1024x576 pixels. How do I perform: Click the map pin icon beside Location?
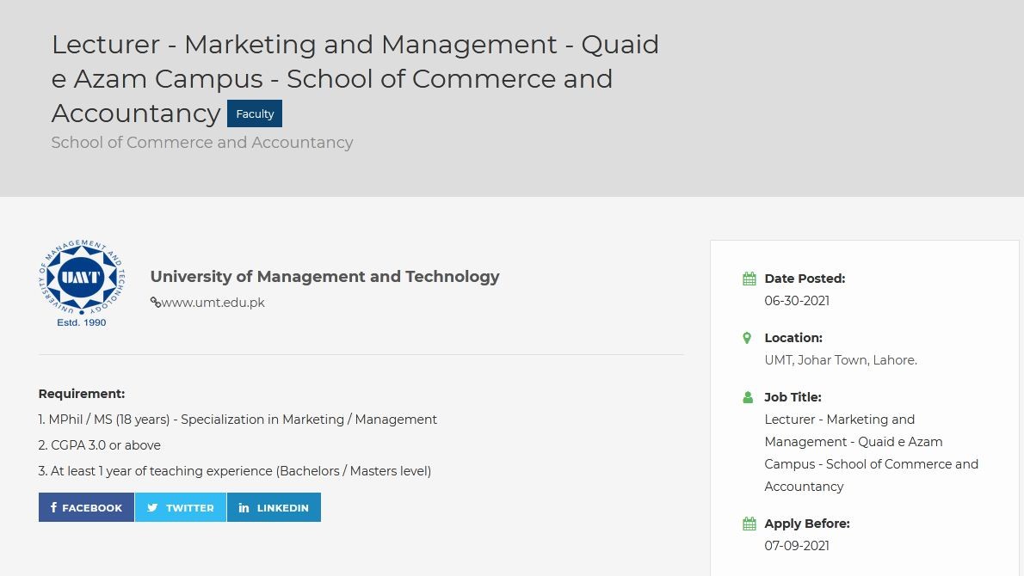coord(747,338)
